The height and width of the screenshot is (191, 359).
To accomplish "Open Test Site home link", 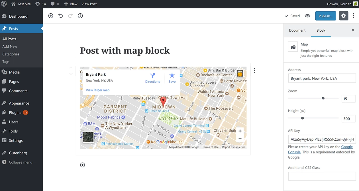I will (x=21, y=4).
